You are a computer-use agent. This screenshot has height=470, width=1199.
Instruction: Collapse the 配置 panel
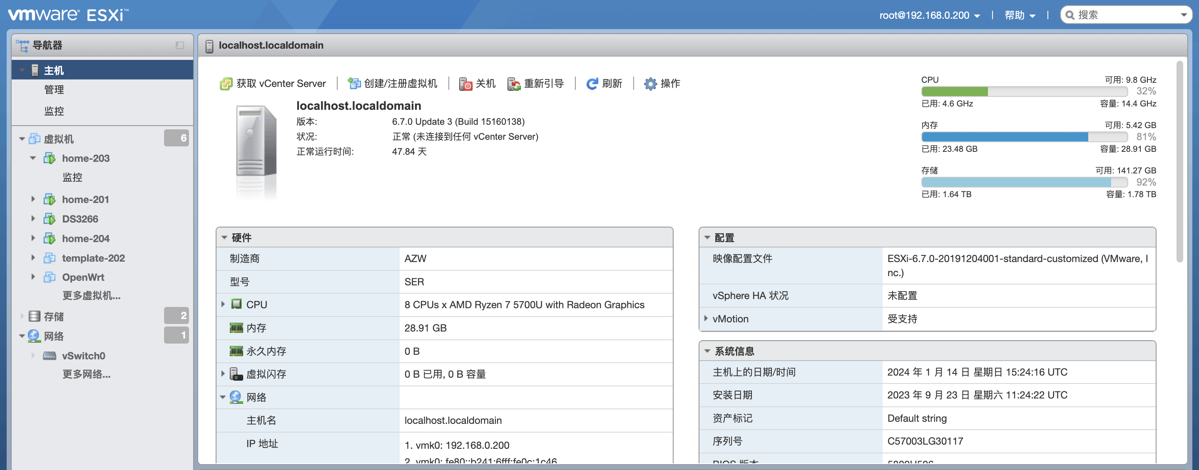click(707, 237)
